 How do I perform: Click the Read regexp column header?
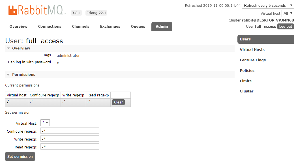point(98,95)
